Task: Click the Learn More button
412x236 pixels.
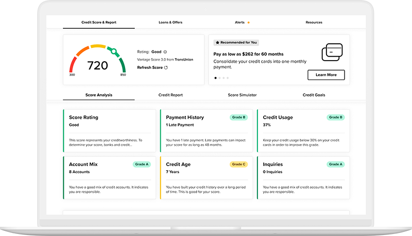Action: 326,75
